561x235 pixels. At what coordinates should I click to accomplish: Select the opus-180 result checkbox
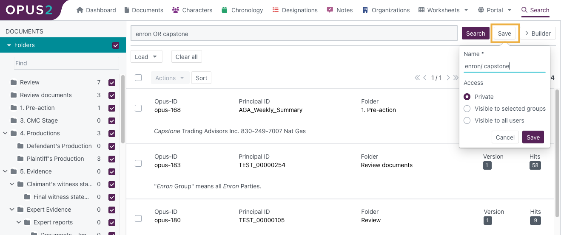(138, 218)
